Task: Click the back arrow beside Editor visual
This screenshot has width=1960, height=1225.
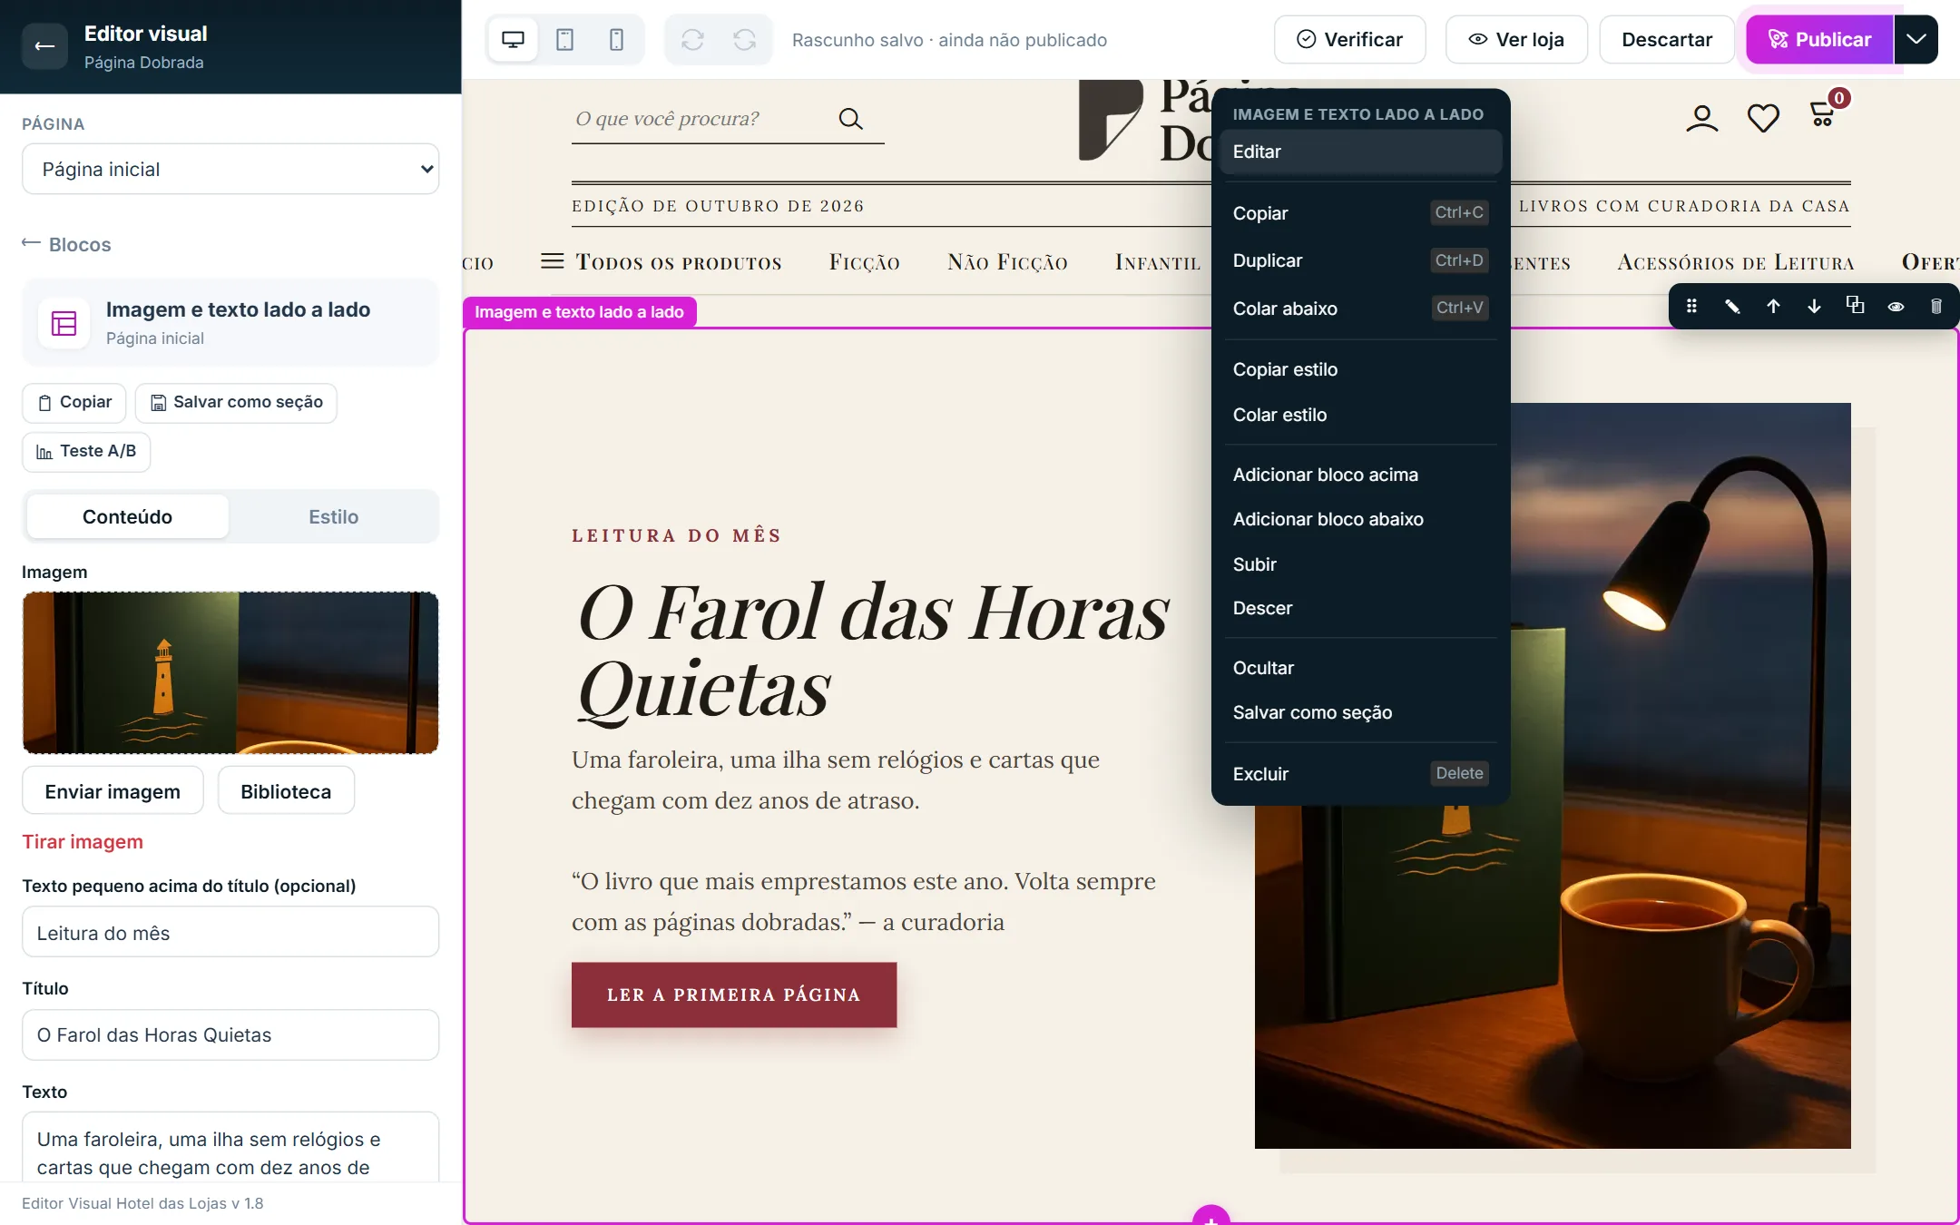Action: (x=44, y=46)
